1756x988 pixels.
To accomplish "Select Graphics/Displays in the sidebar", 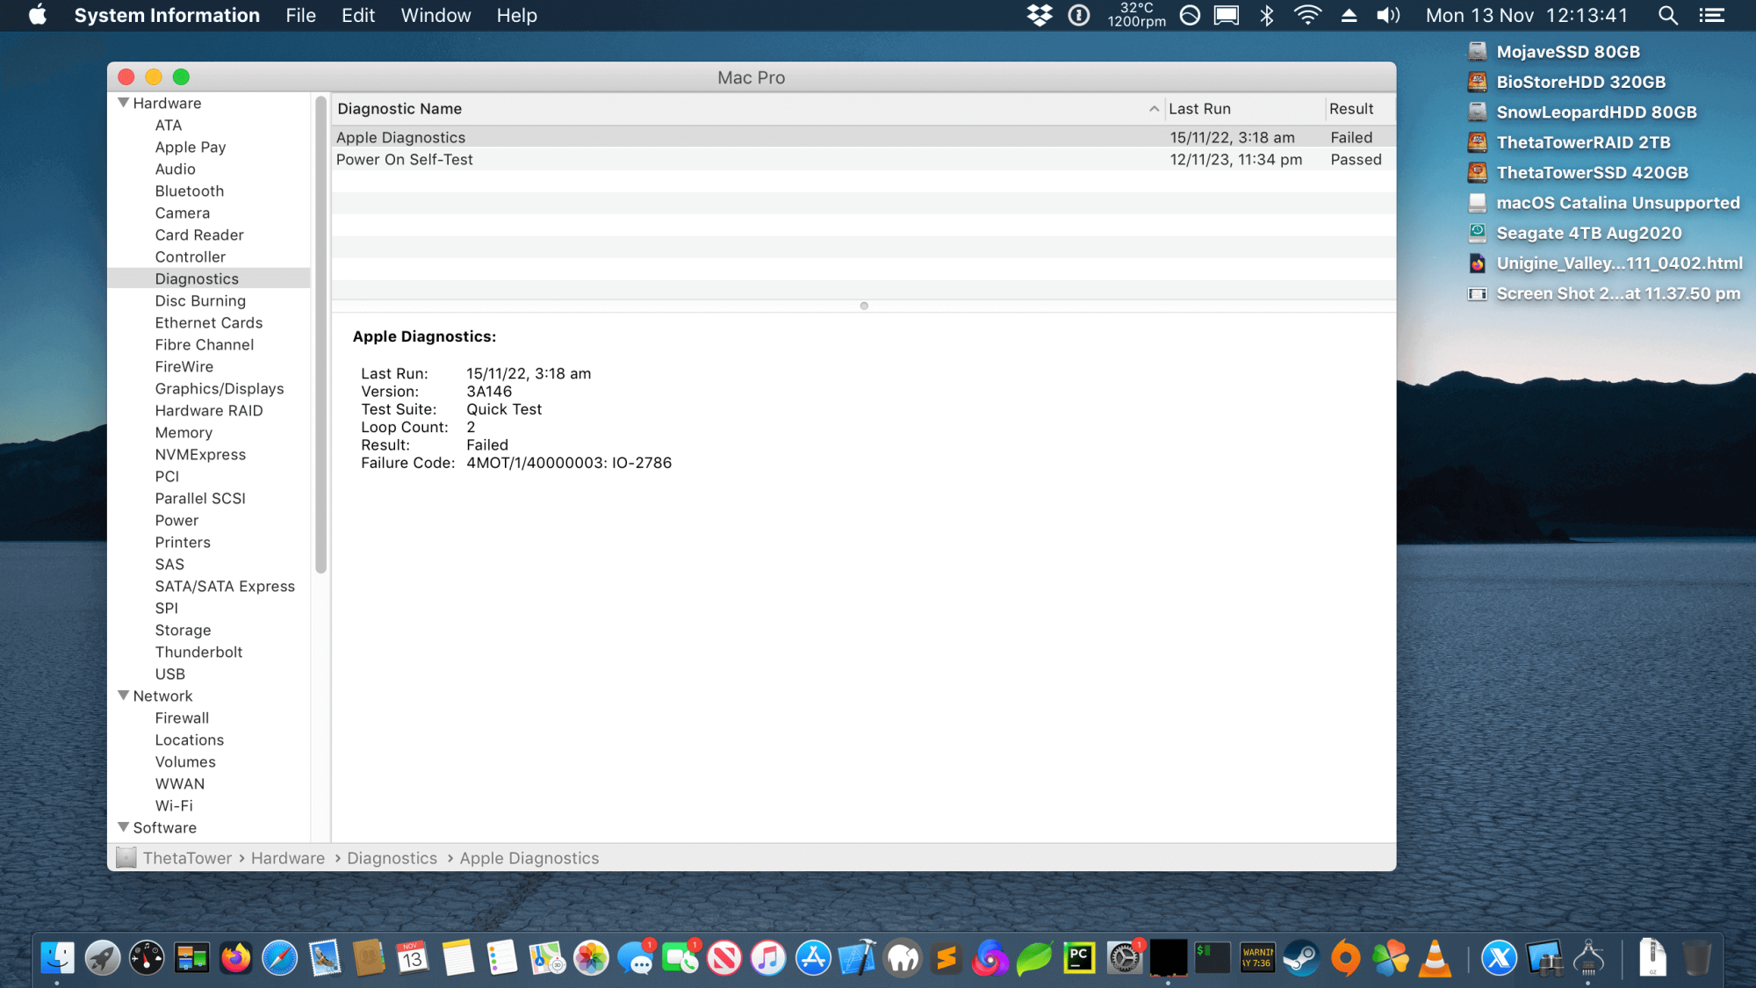I will 219,388.
